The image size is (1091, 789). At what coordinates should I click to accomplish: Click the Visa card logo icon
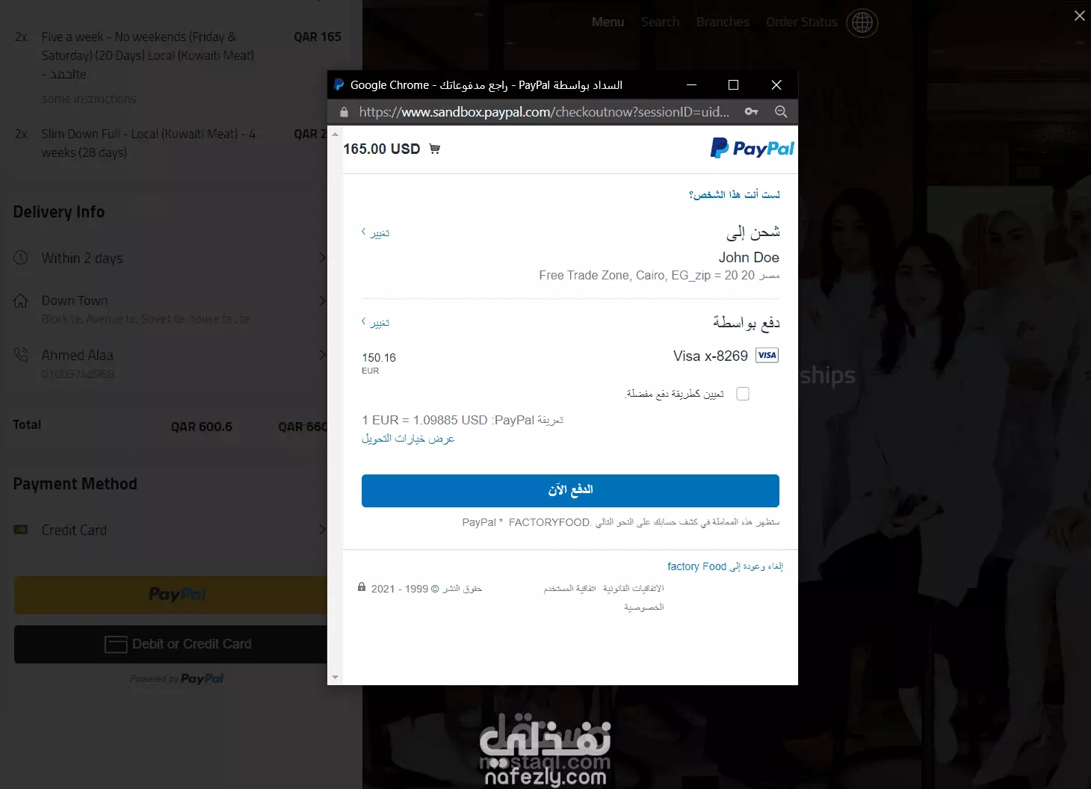[767, 355]
